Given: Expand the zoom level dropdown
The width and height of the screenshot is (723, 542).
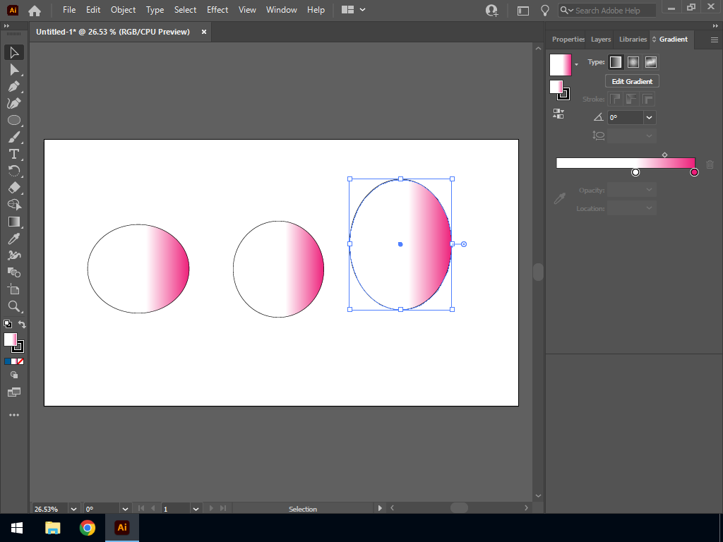Looking at the screenshot, I should point(73,509).
